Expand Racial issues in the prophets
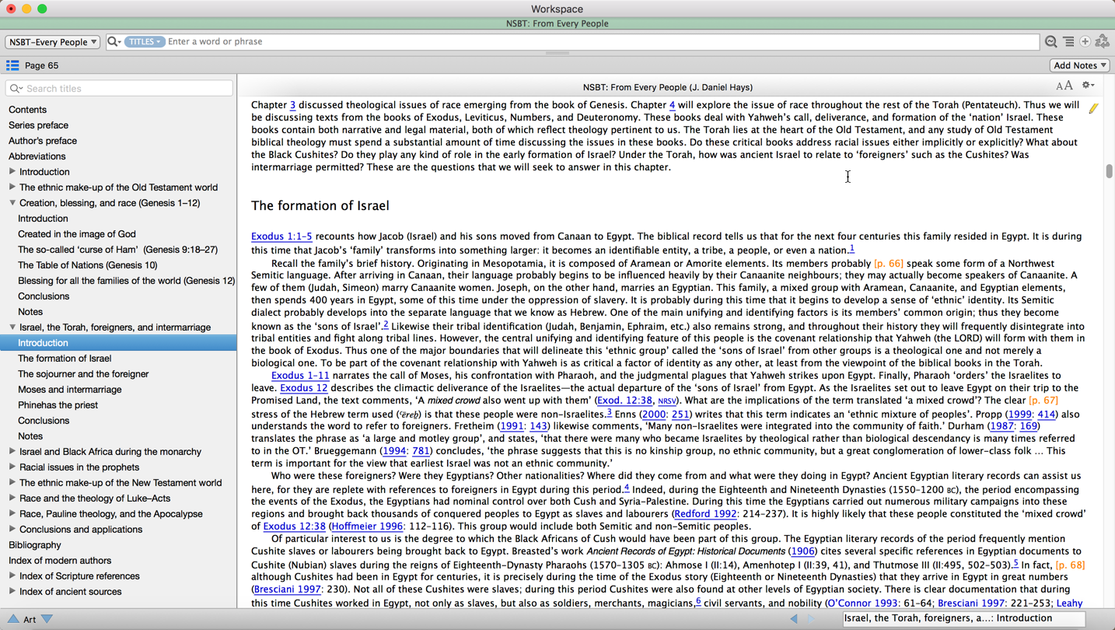The height and width of the screenshot is (630, 1115). pyautogui.click(x=12, y=467)
